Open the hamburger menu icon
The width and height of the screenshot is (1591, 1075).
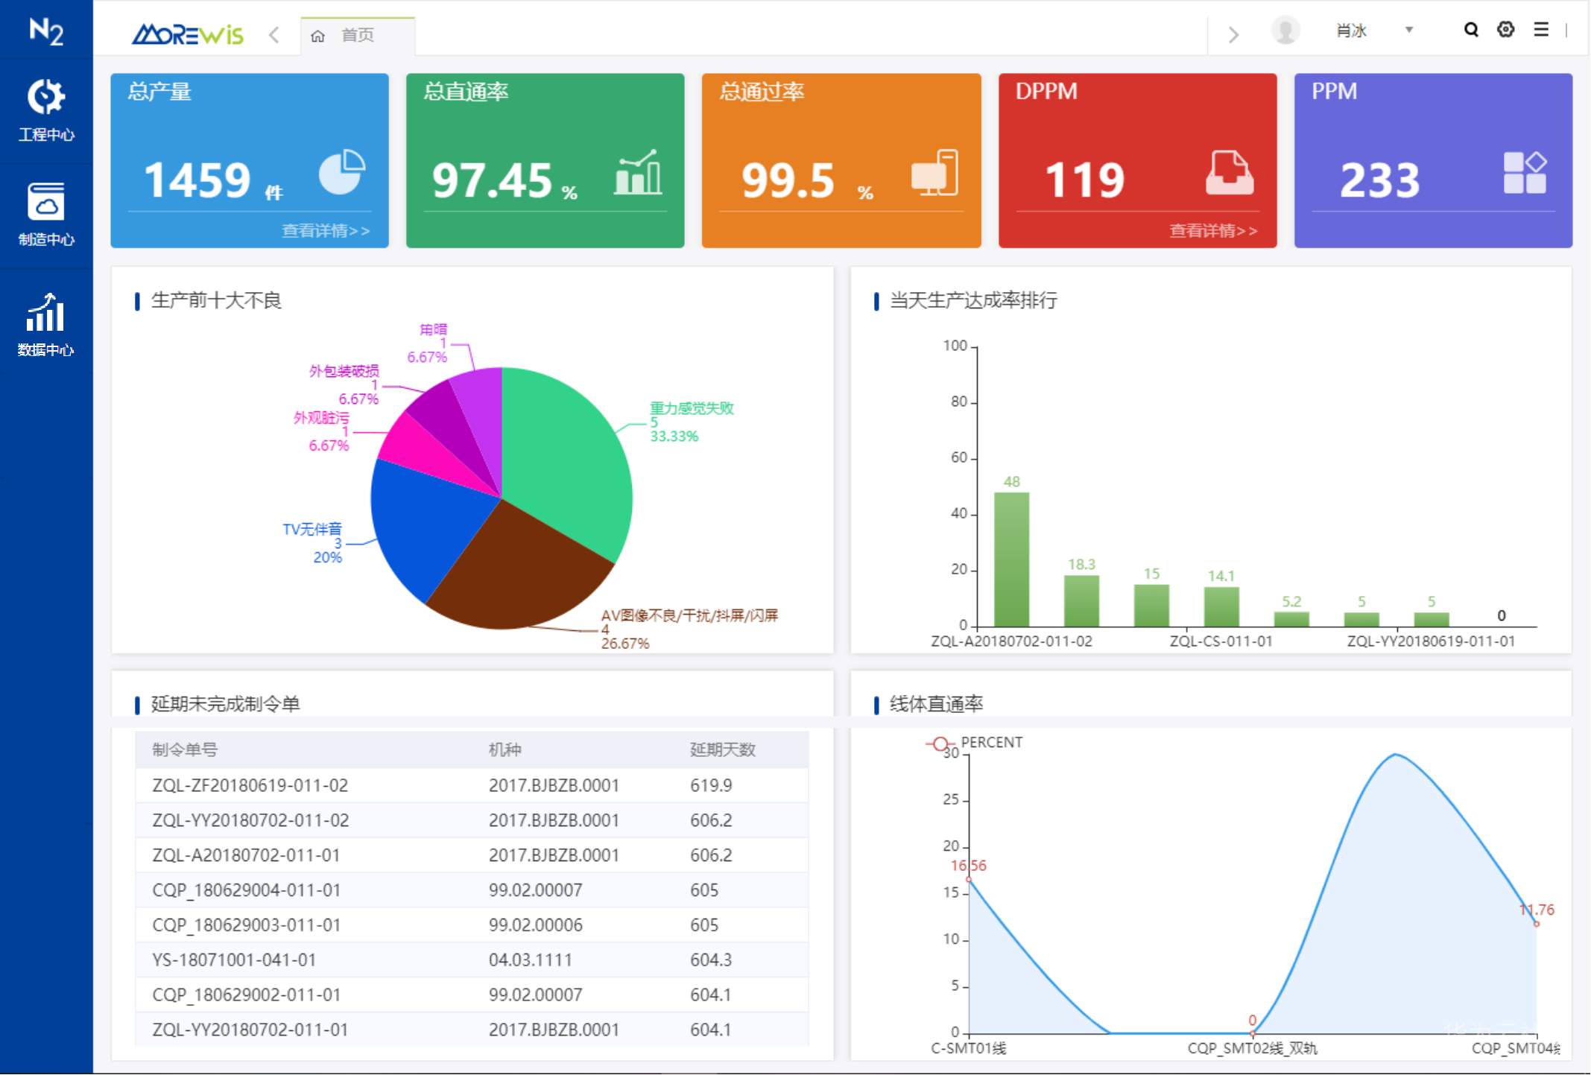pos(1540,30)
